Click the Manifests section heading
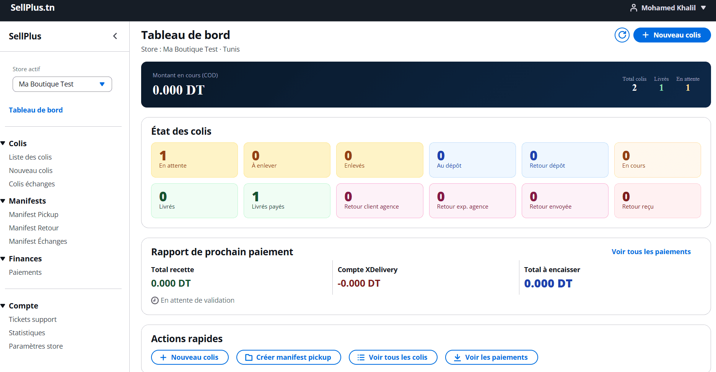Viewport: 716px width, 372px height. pos(27,201)
